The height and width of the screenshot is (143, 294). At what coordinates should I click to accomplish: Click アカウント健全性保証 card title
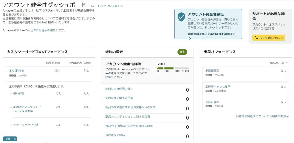pos(206,14)
